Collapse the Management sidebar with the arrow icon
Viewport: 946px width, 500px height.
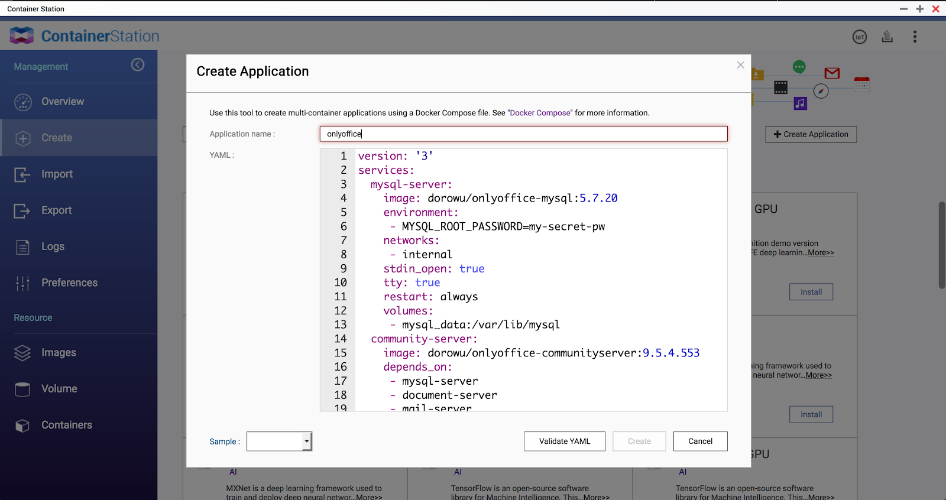[138, 65]
